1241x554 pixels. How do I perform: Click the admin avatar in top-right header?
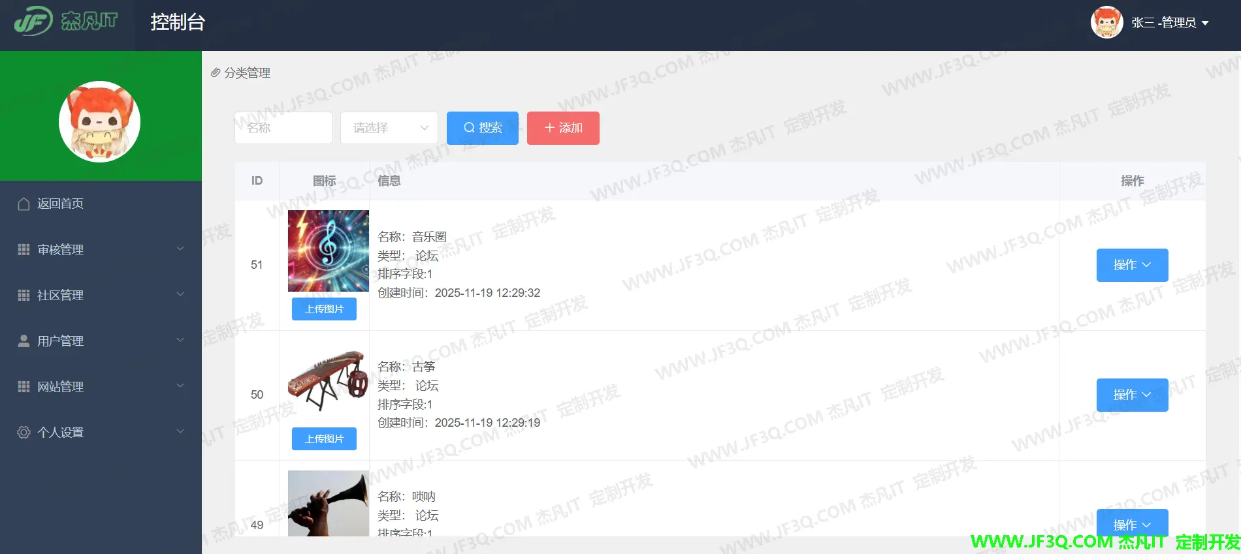coord(1106,23)
